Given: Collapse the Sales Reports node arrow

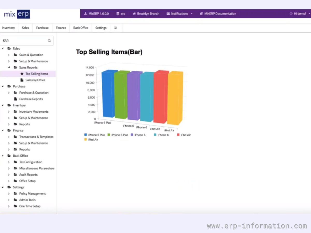Looking at the screenshot, I should (9, 68).
